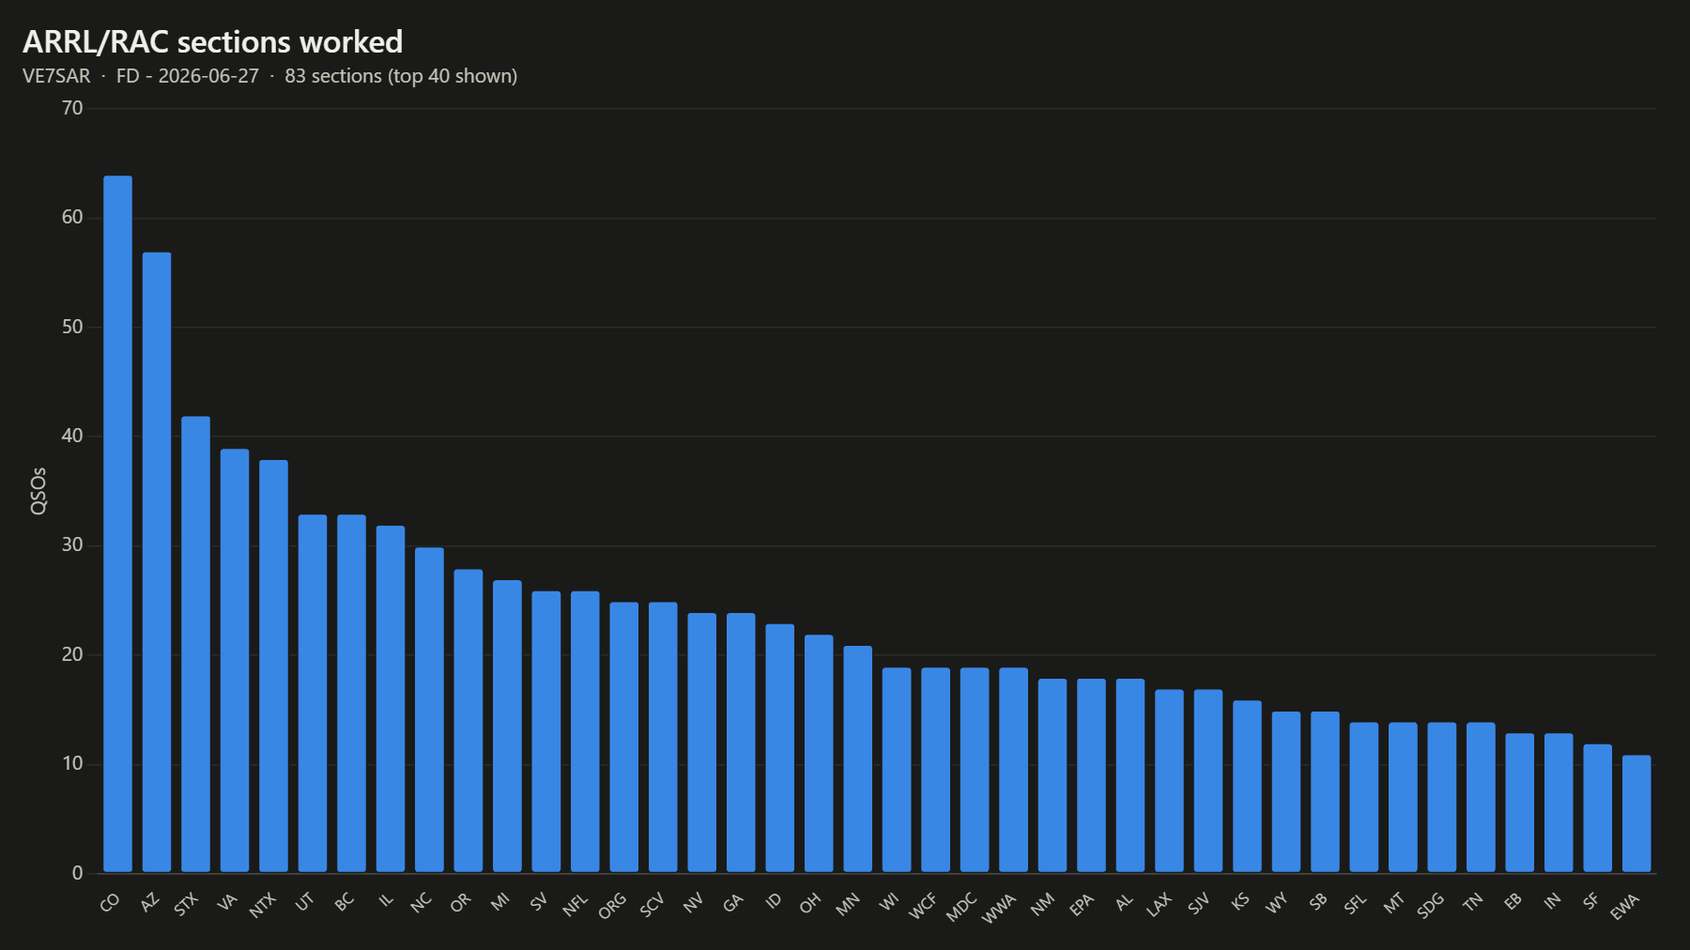
Task: Click the 'FD - 2026-06-27' text
Action: (188, 76)
